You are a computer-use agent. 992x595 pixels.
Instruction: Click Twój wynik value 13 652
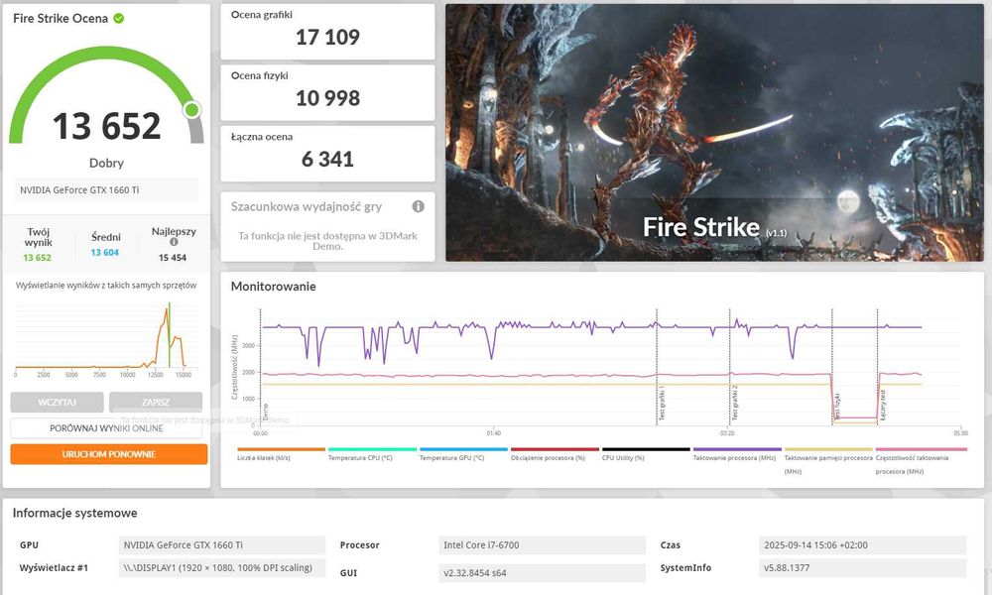pyautogui.click(x=38, y=258)
